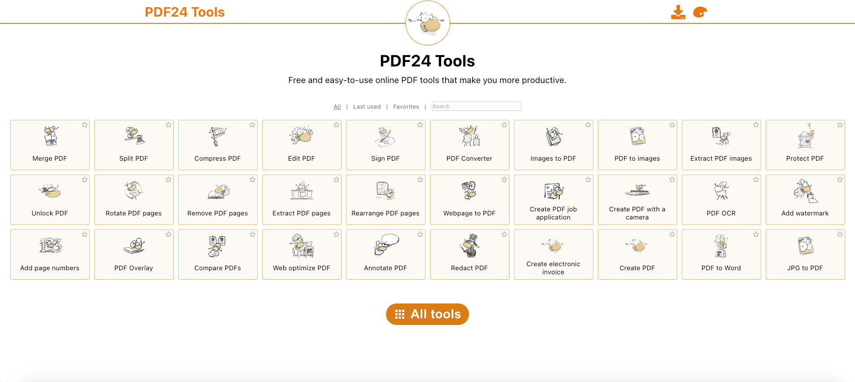Open the Redact PDF tool
Viewport: 855px width, 382px height.
coord(469,255)
